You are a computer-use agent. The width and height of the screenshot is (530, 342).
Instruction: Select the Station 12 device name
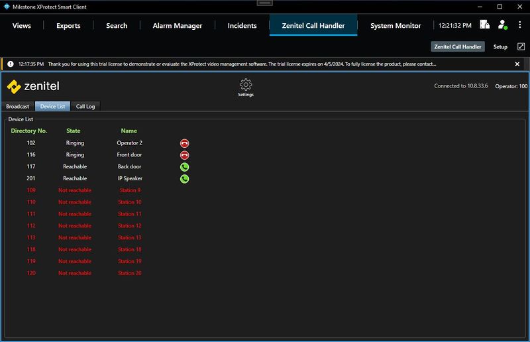[x=130, y=225]
